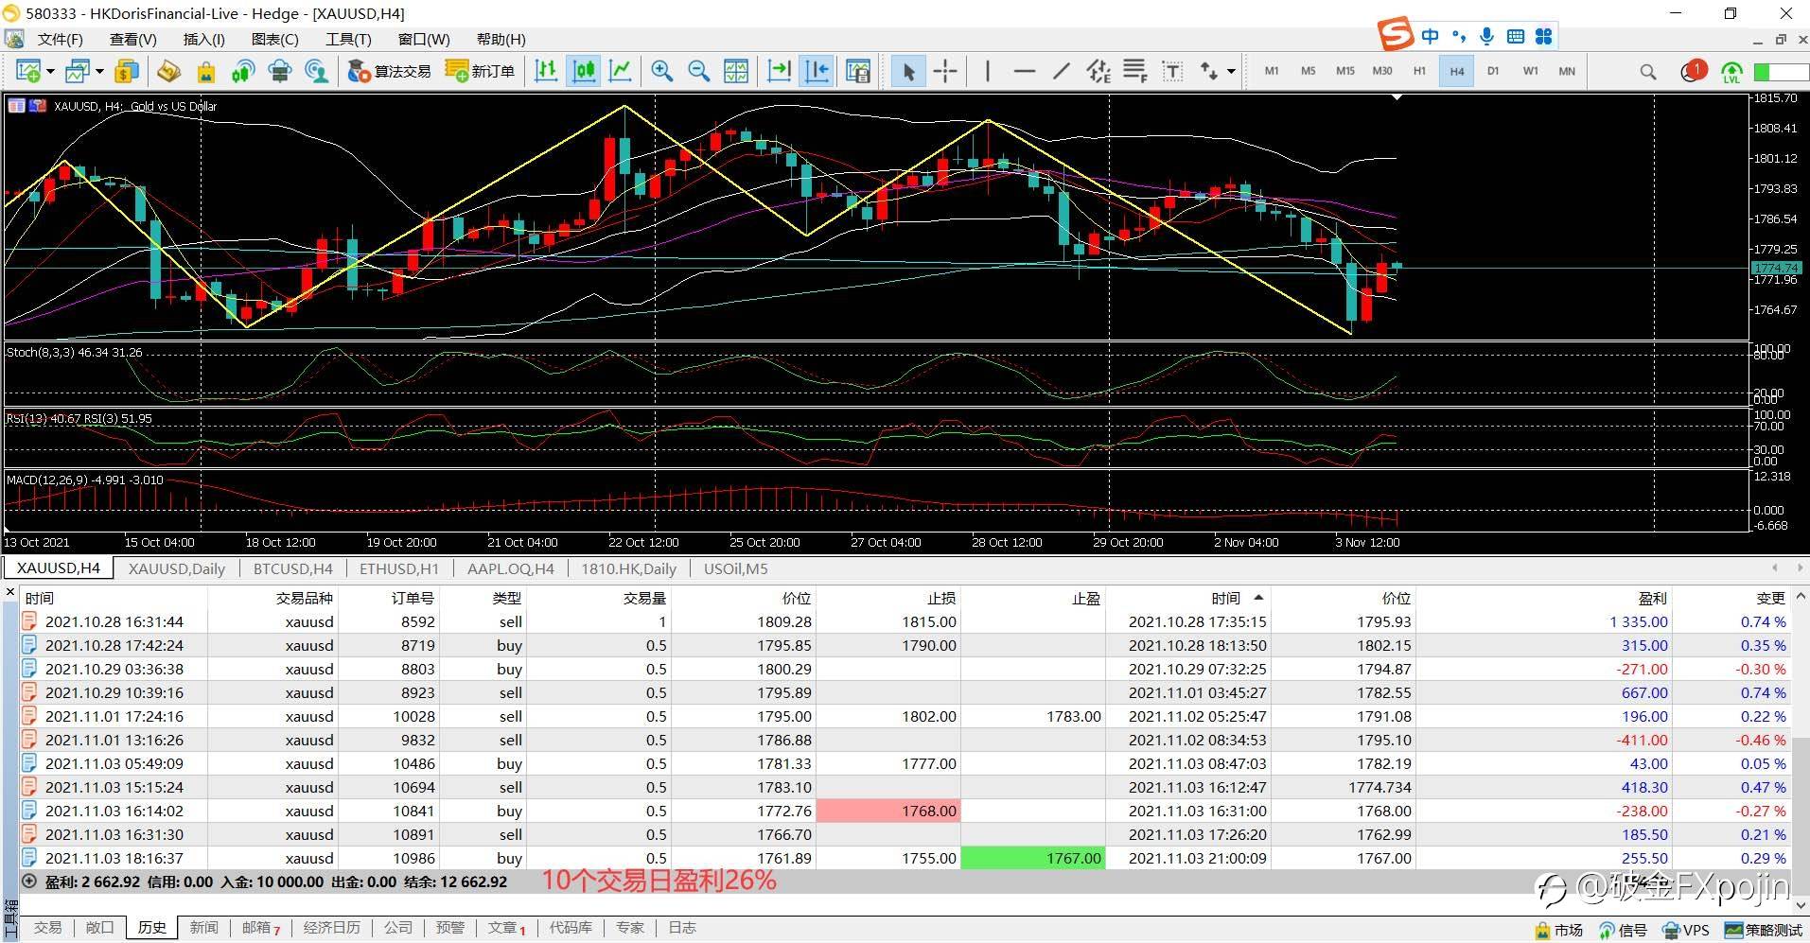Draw a vertical line with the line tool
This screenshot has width=1810, height=943.
(988, 71)
